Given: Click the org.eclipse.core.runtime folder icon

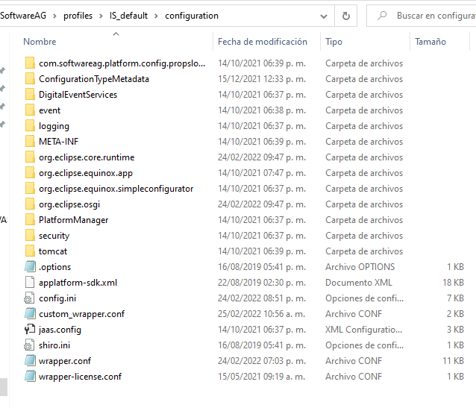Looking at the screenshot, I should pos(30,157).
